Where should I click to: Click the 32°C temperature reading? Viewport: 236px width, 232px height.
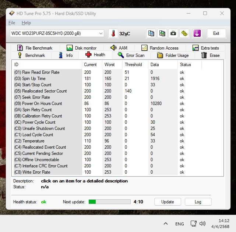[x=124, y=34]
